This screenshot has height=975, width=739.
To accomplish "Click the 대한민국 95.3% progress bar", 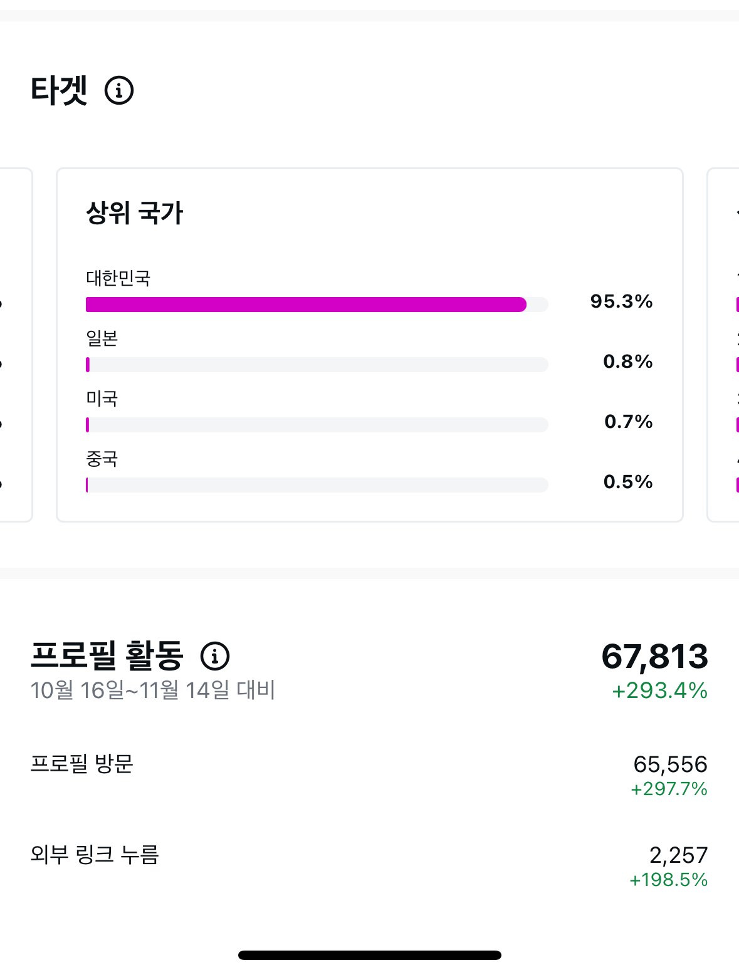I will pos(317,305).
